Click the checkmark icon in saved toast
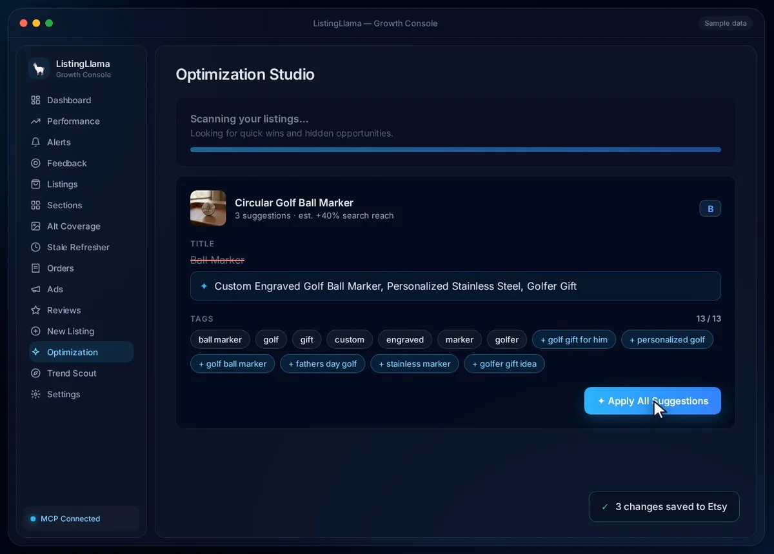Screen dimensions: 774x554 [605, 507]
